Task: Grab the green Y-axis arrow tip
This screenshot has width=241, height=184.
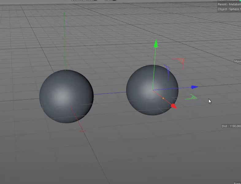Action: coord(156,44)
